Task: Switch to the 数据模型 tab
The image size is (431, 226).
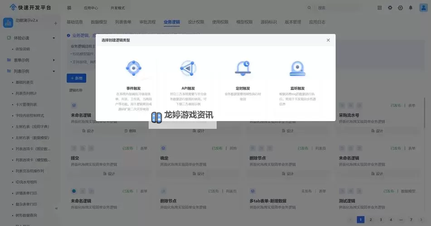Action: click(99, 22)
